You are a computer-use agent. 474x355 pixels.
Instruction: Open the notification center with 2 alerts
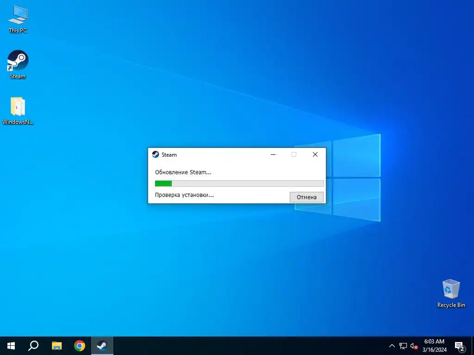pos(460,346)
